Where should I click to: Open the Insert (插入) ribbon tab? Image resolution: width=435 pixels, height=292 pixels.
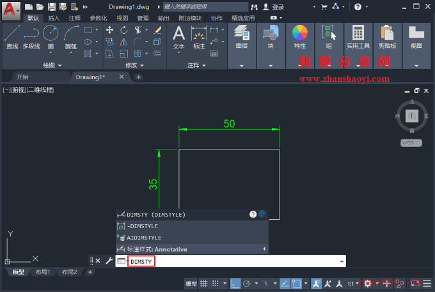(x=54, y=19)
